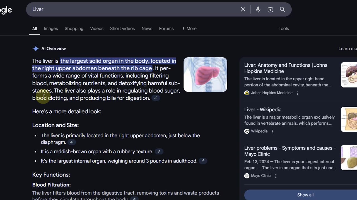
Task: Switch to the Images tab
Action: click(51, 29)
